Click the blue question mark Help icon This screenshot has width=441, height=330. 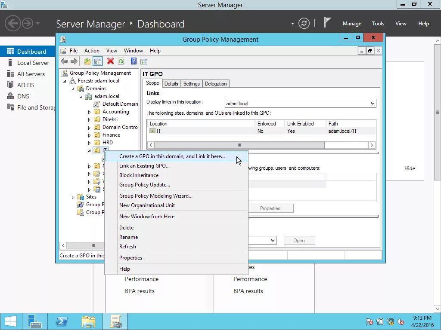[x=134, y=61]
